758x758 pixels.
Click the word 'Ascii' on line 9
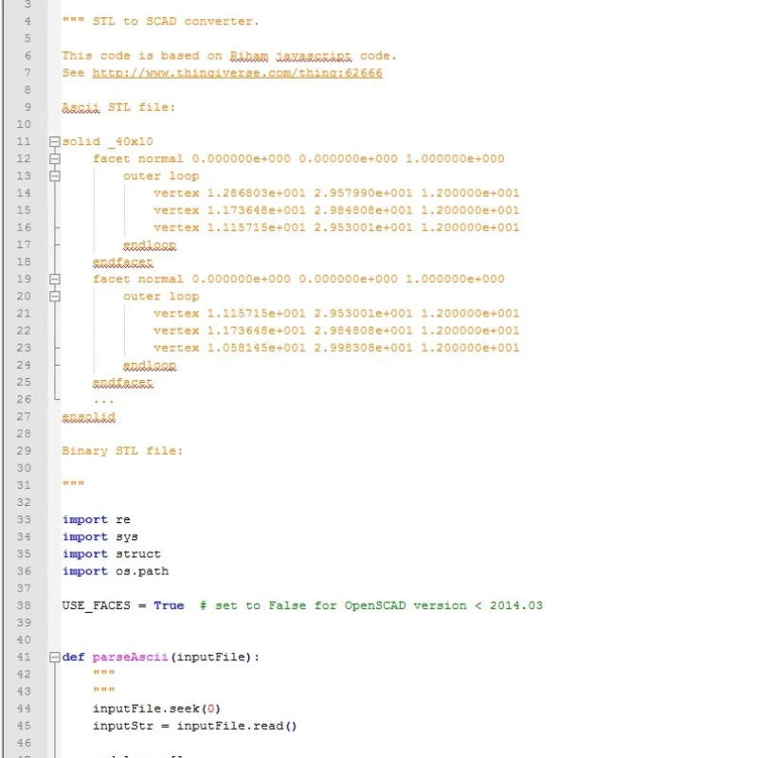pos(81,107)
